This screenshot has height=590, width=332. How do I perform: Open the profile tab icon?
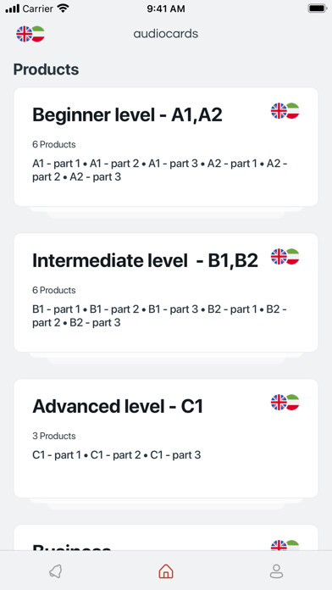[x=276, y=571]
